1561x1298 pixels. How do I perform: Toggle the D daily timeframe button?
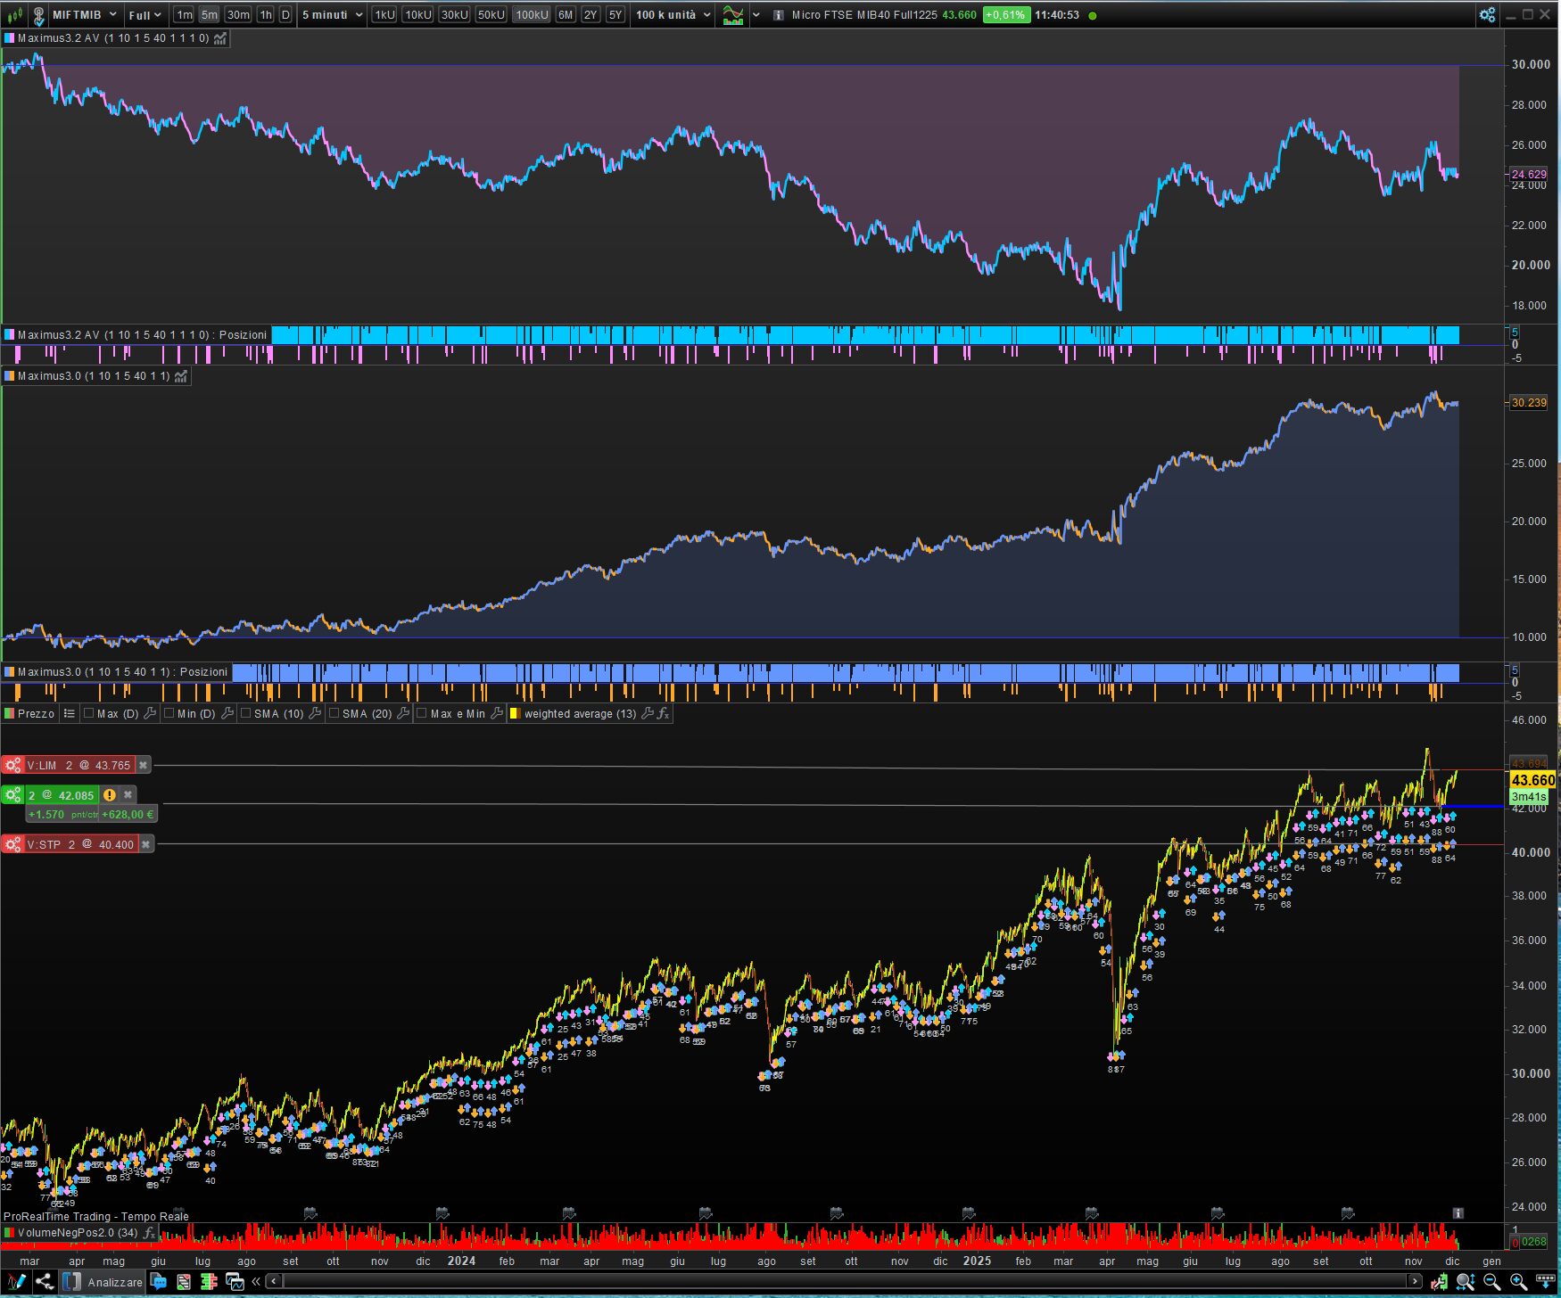tap(285, 15)
